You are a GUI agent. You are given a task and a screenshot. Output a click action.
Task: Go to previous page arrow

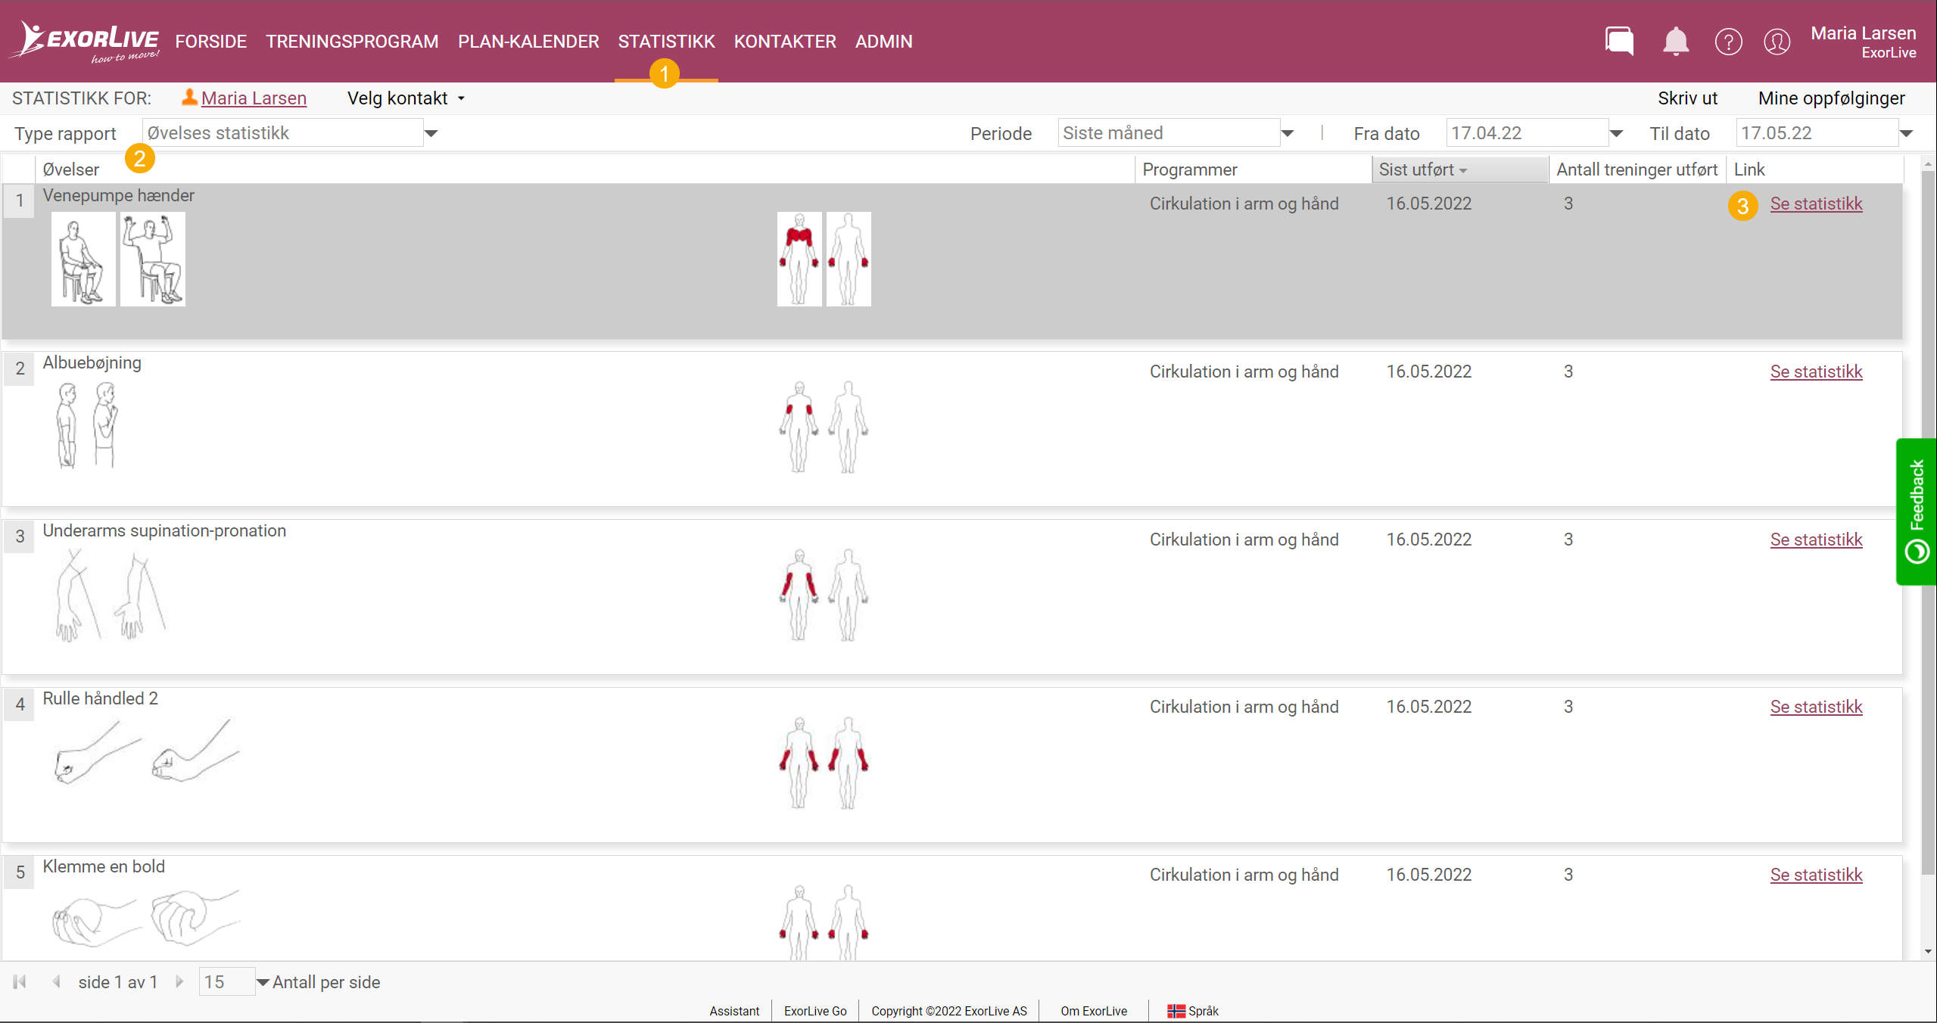tap(56, 981)
